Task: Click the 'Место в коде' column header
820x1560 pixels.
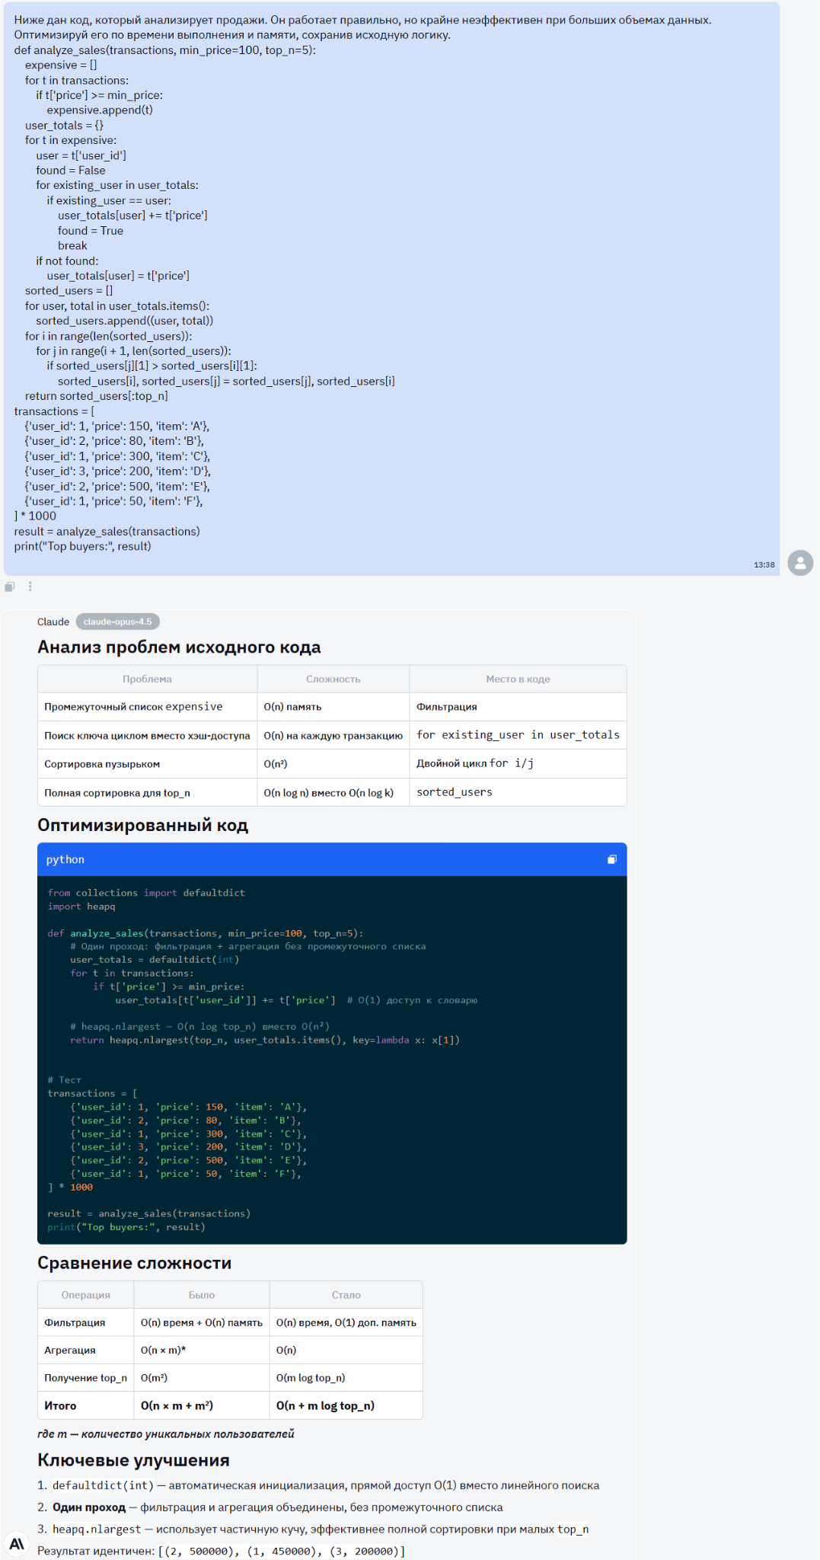Action: (x=518, y=679)
